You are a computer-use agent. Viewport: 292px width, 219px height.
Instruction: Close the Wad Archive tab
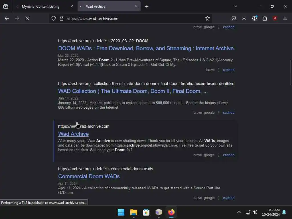point(136,6)
